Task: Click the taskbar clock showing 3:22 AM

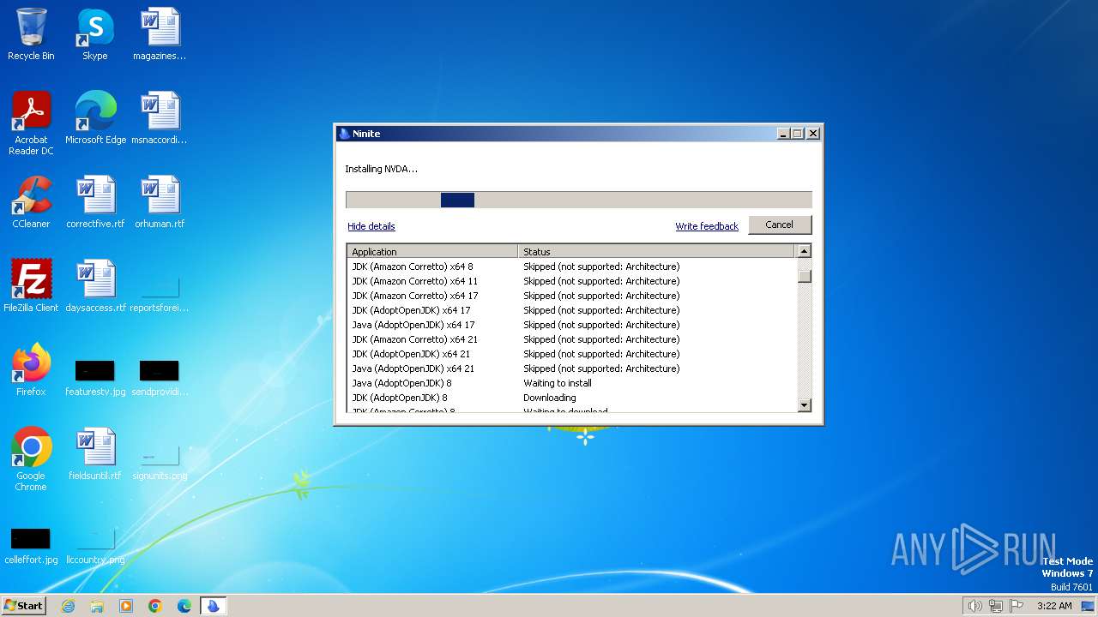Action: [x=1054, y=606]
